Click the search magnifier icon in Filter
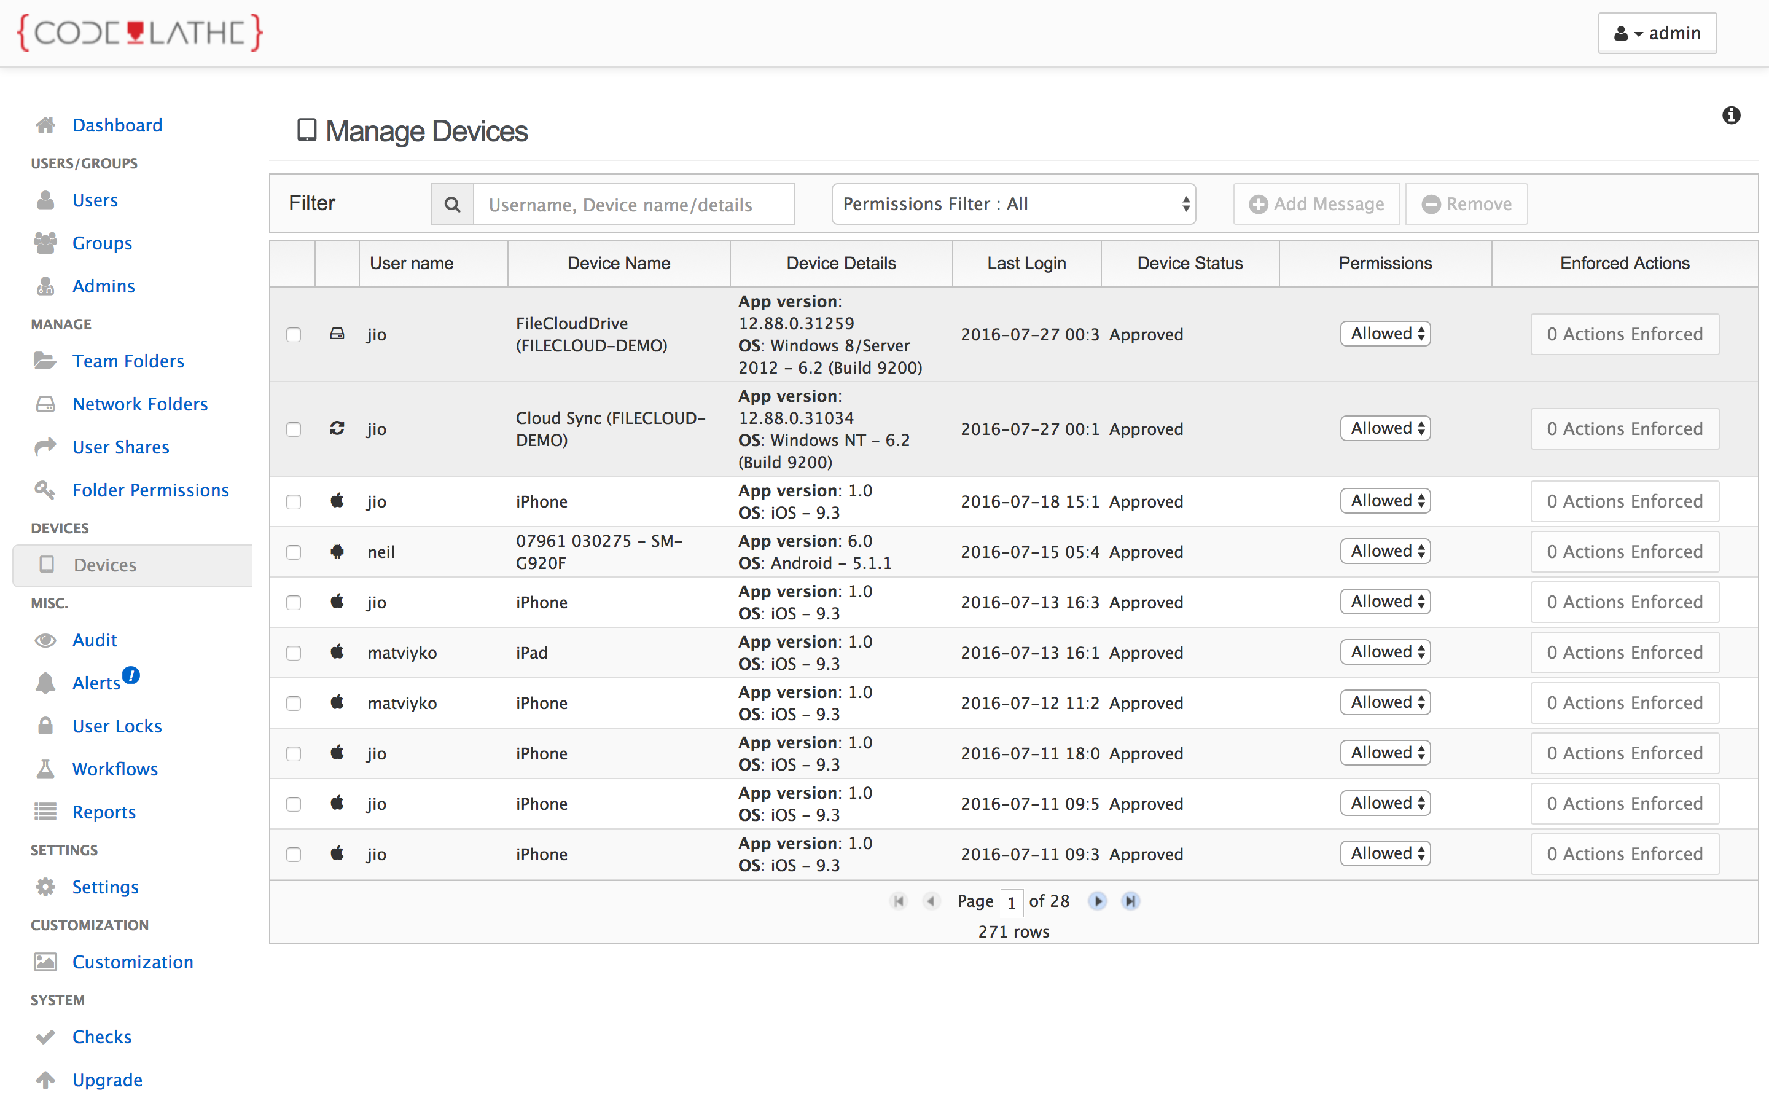This screenshot has height=1106, width=1769. click(453, 205)
